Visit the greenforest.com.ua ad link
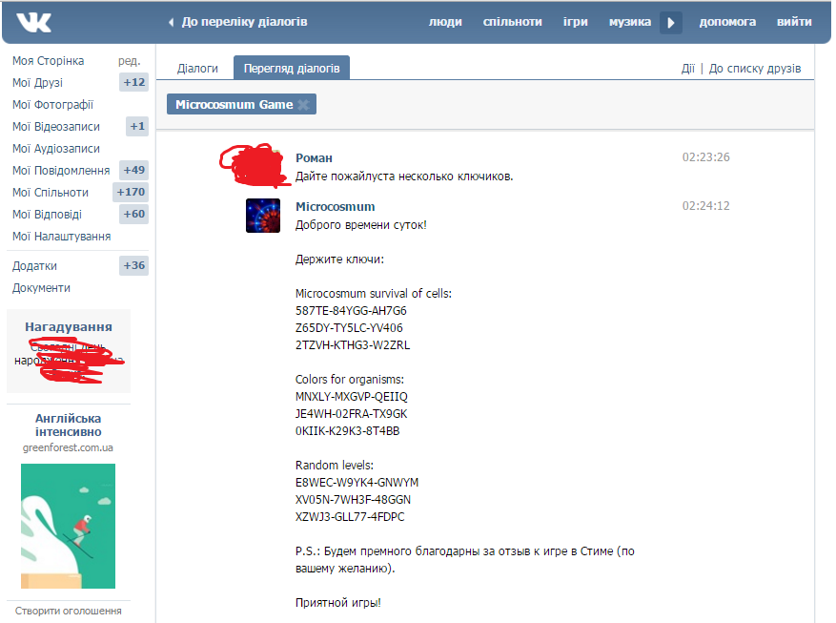Image resolution: width=836 pixels, height=623 pixels. [68, 447]
